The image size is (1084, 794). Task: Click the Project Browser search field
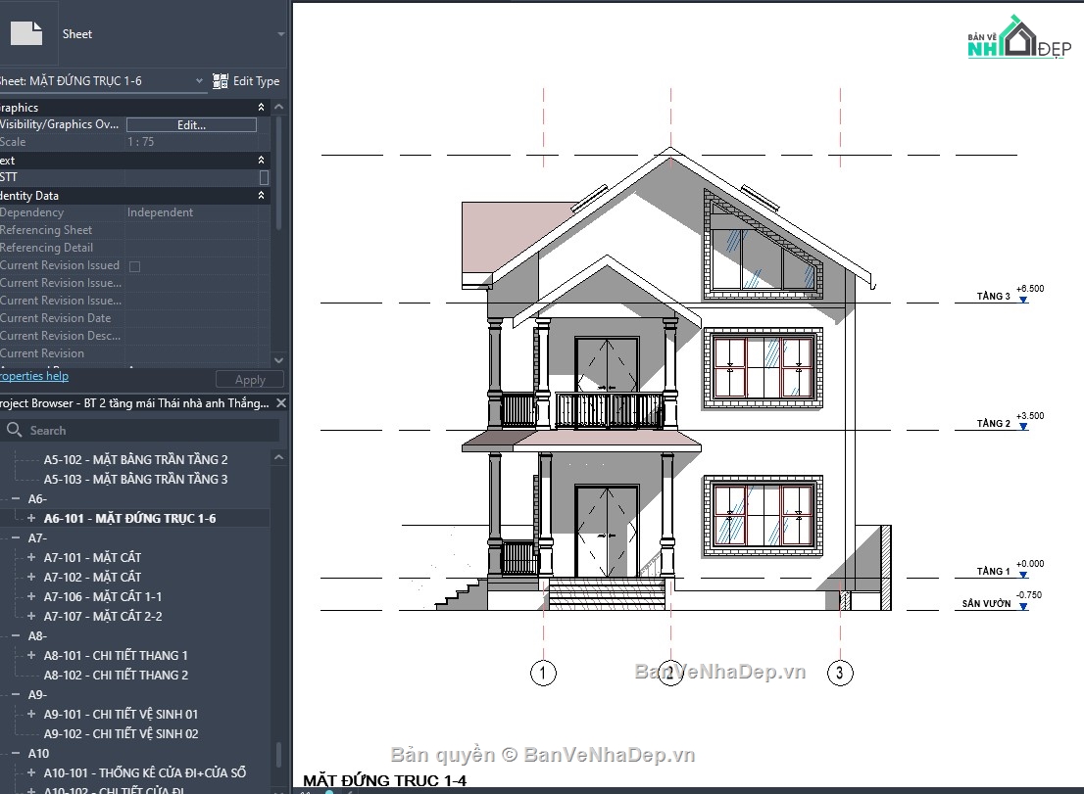coord(142,430)
